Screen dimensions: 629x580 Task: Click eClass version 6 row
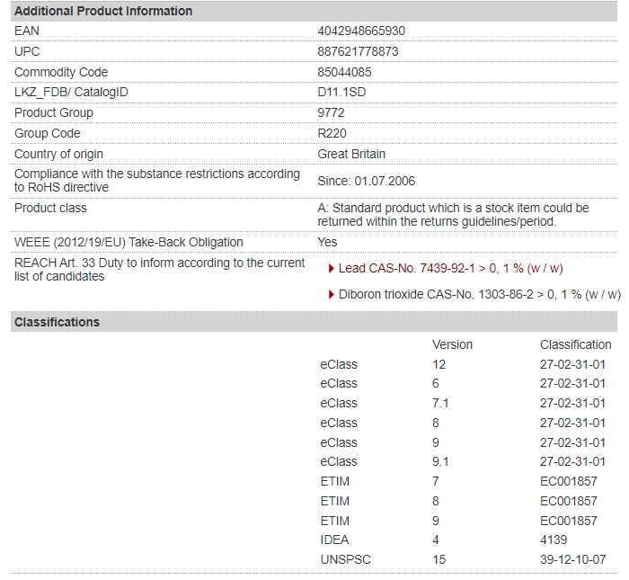(463, 383)
